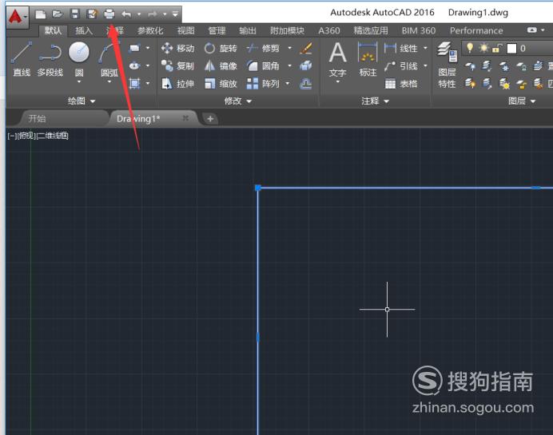
Task: Click the 圆角 fillet tool
Action: click(263, 66)
